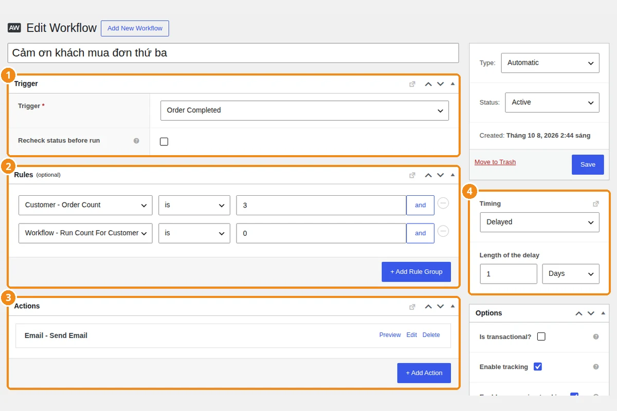Viewport: 617px width, 411px height.
Task: Click help icon for Enable tracking
Action: [596, 367]
